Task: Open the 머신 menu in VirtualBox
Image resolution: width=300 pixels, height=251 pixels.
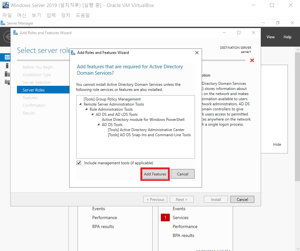Action: 22,15
